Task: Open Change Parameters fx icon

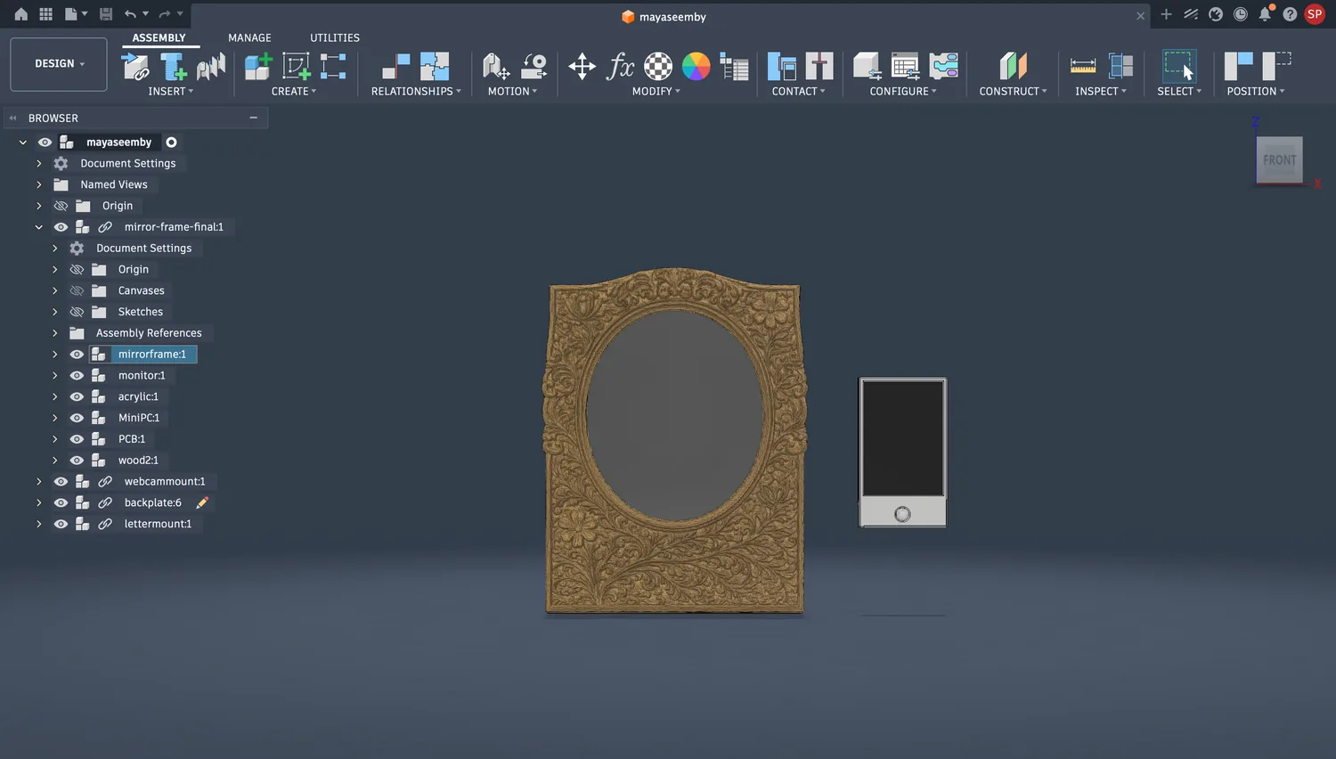Action: pos(621,66)
